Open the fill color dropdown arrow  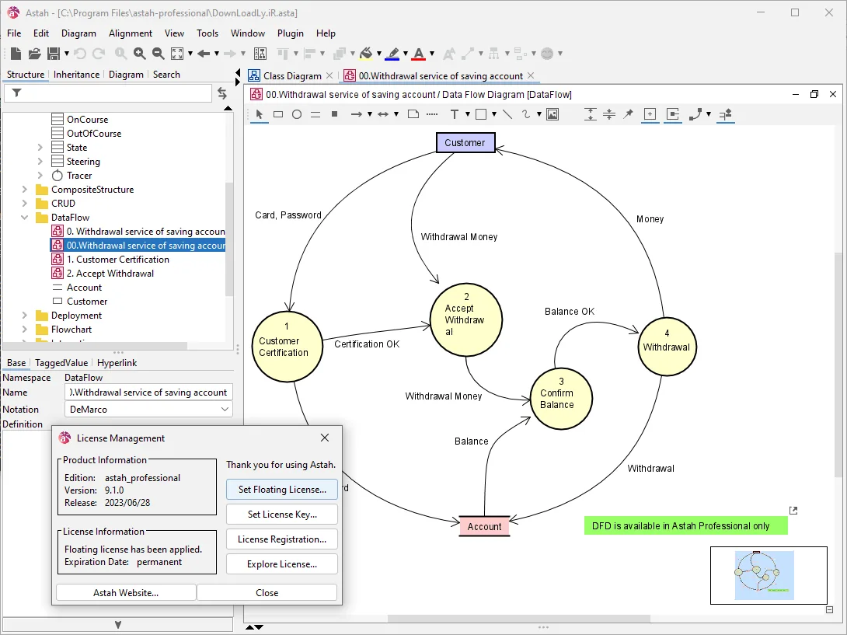tap(379, 54)
